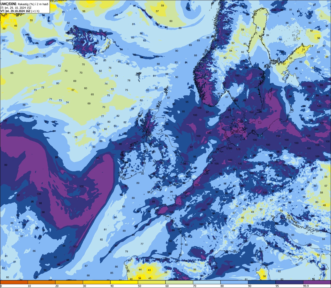This screenshot has width=331, height=288.
Task: Click the pale yellow 50–60 legend segment
Action: [x=152, y=282]
